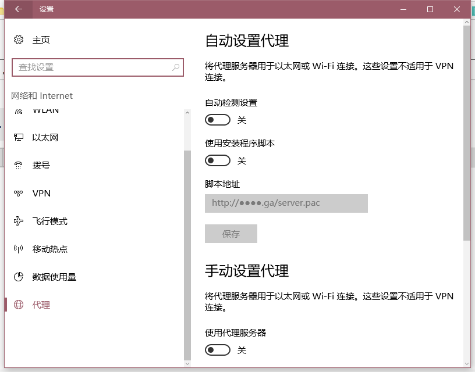Viewport: 475px width, 372px height.
Task: Select 代理 in the sidebar
Action: (x=41, y=305)
